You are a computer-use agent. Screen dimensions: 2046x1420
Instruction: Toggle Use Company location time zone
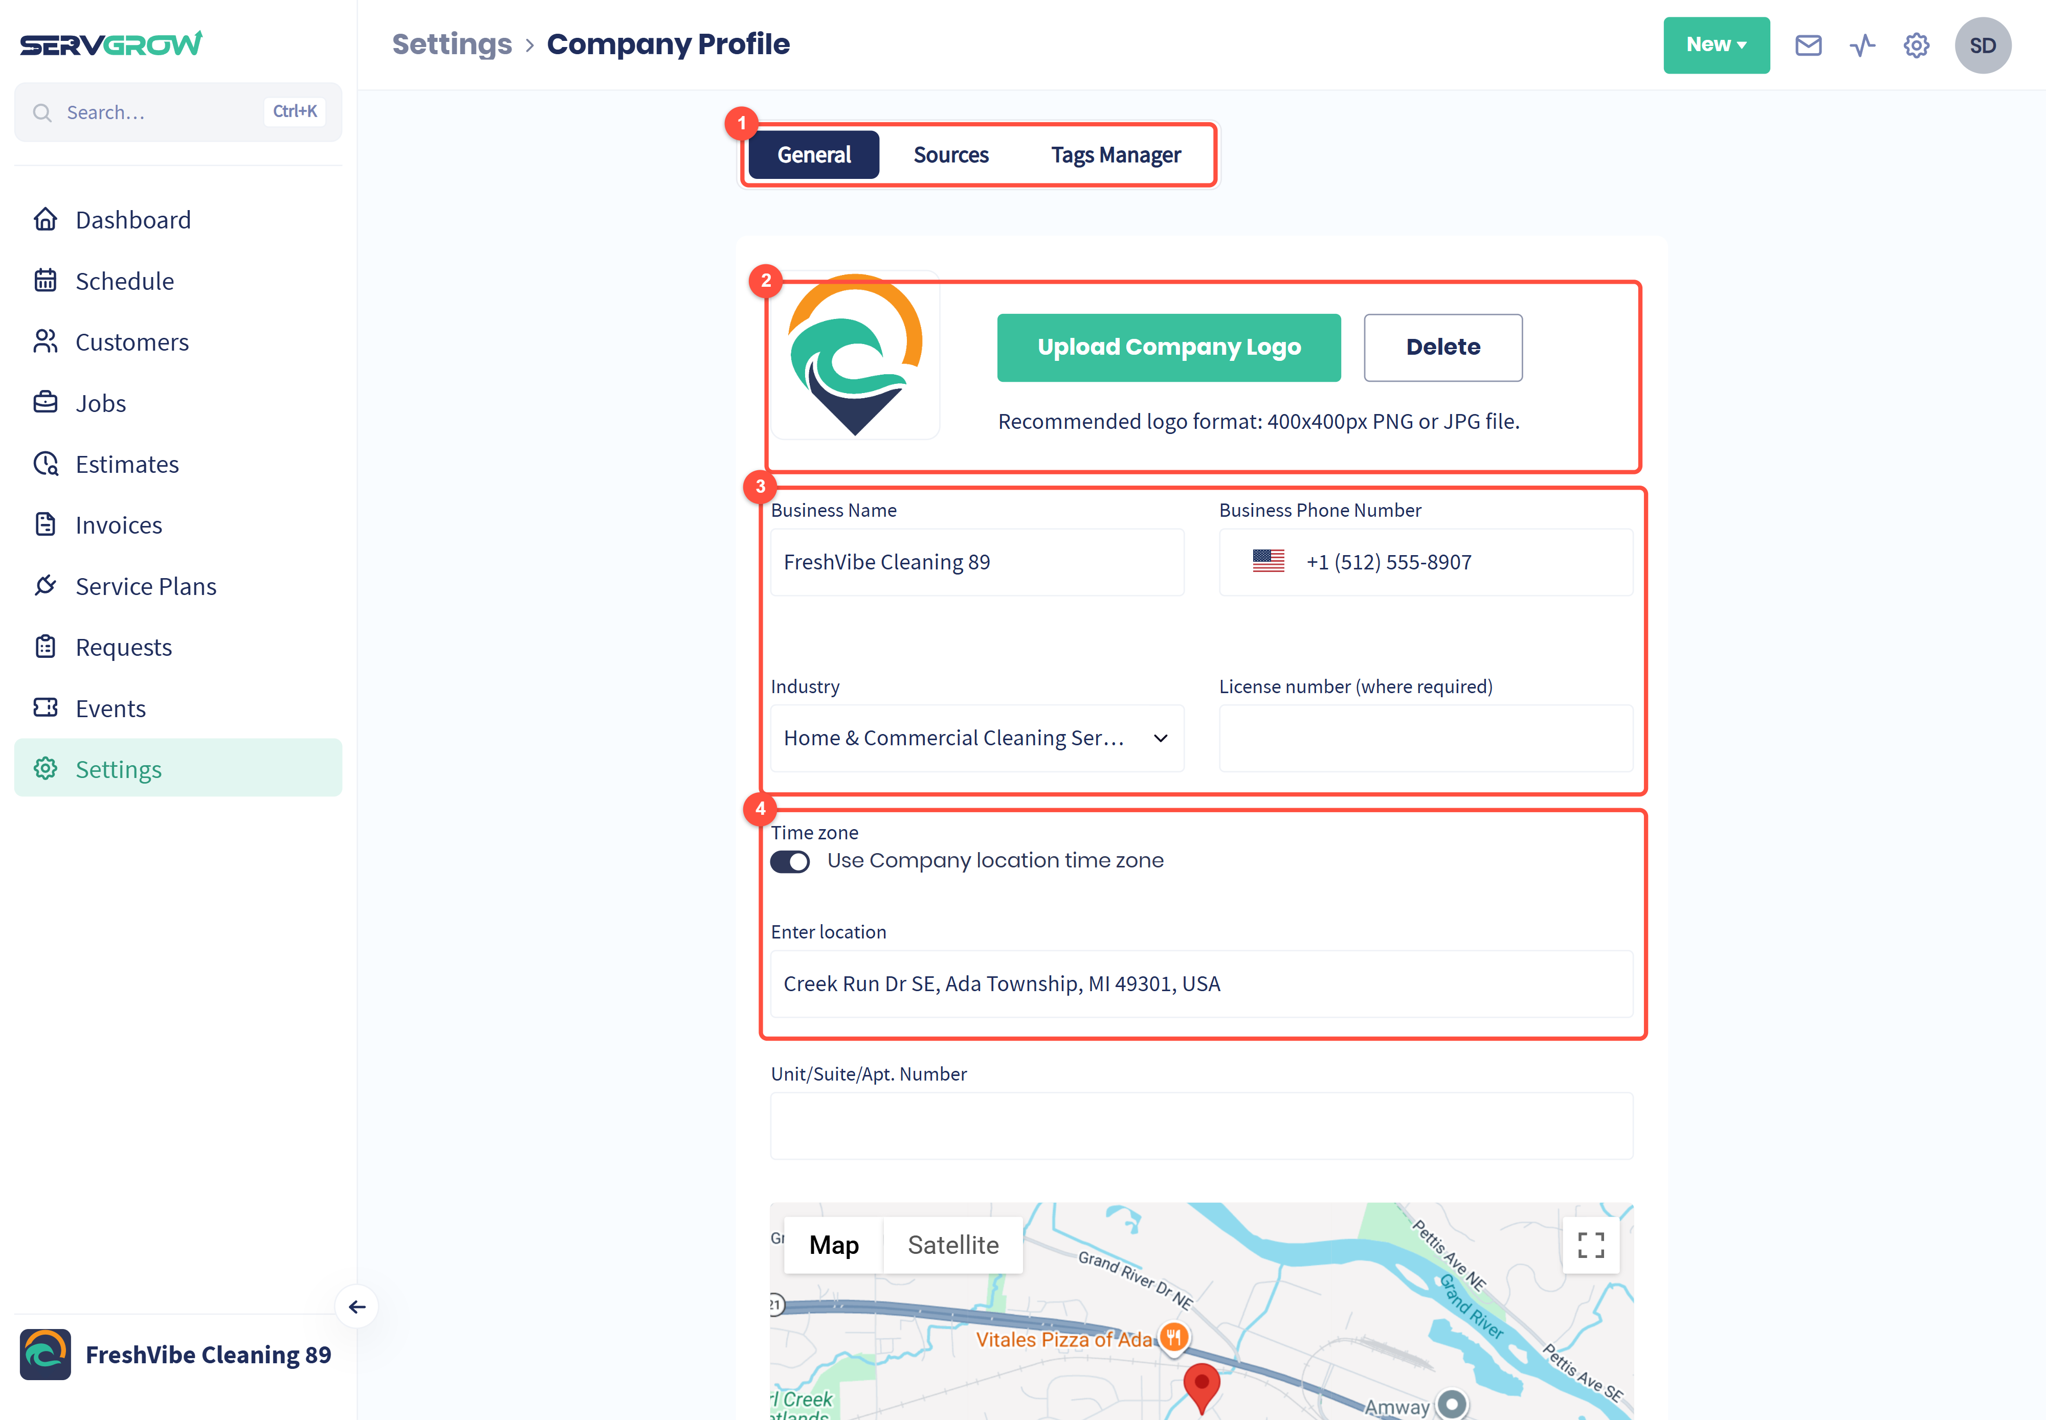790,861
